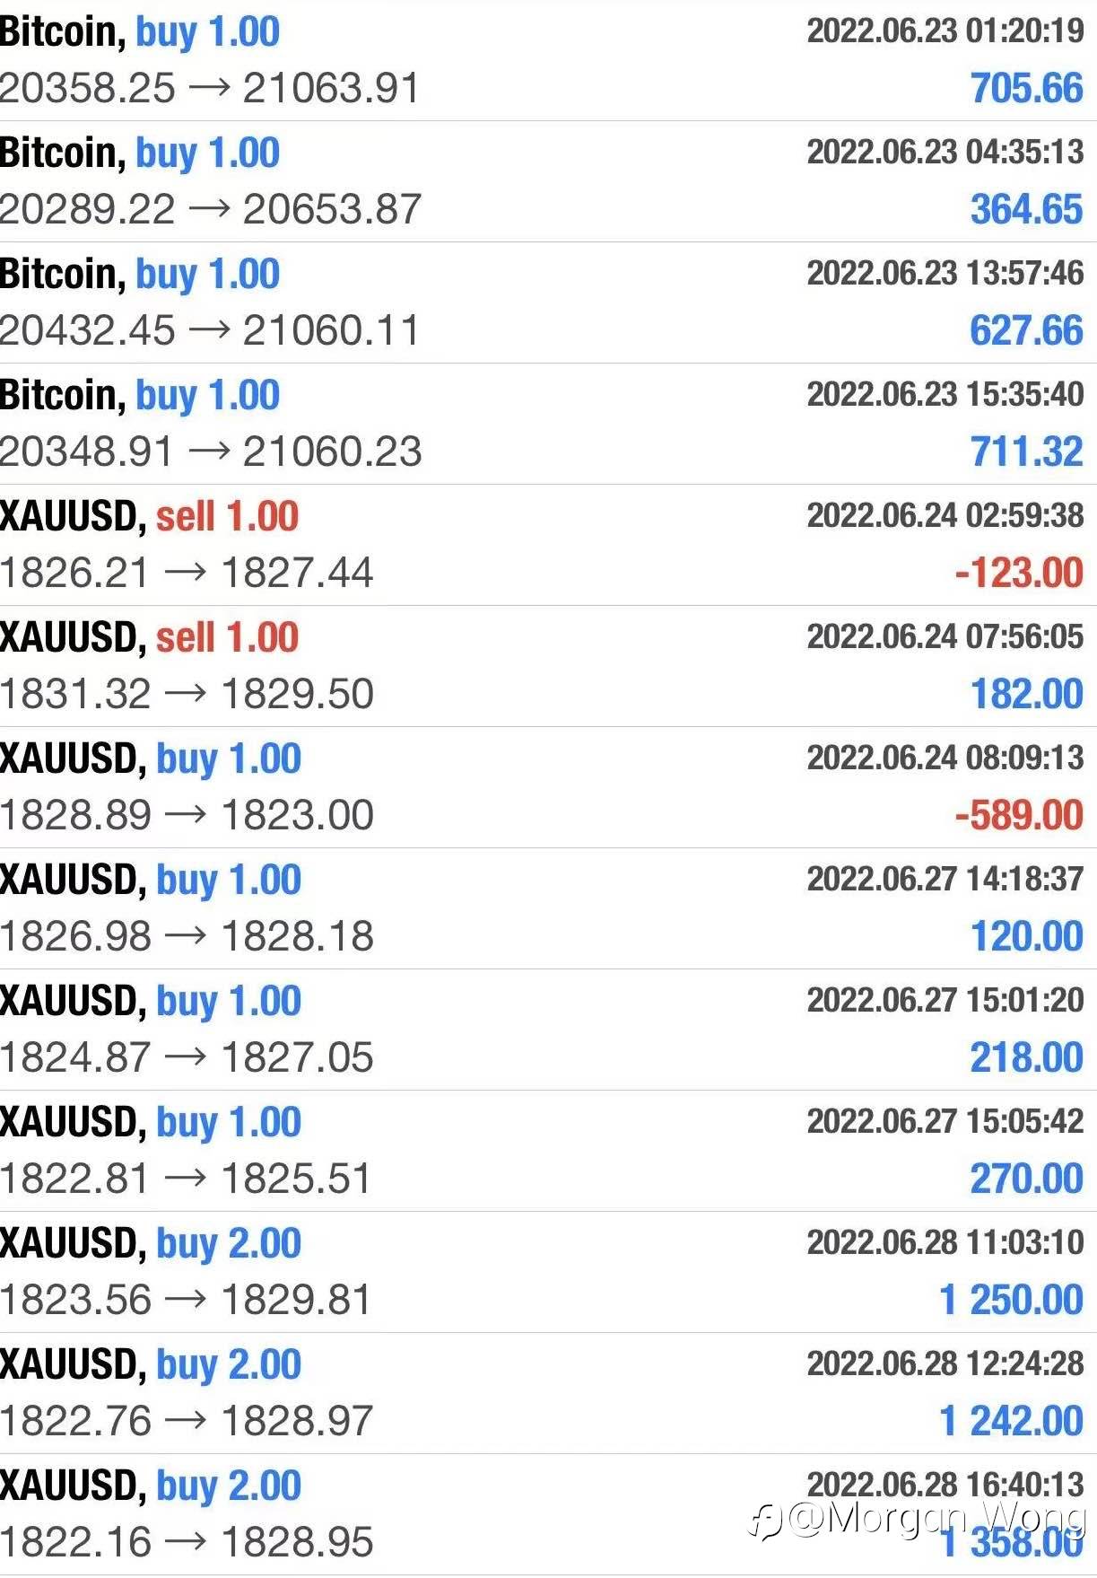
Task: Click the timestamp 2022.06.24 07:56:05
Action: pos(945,637)
